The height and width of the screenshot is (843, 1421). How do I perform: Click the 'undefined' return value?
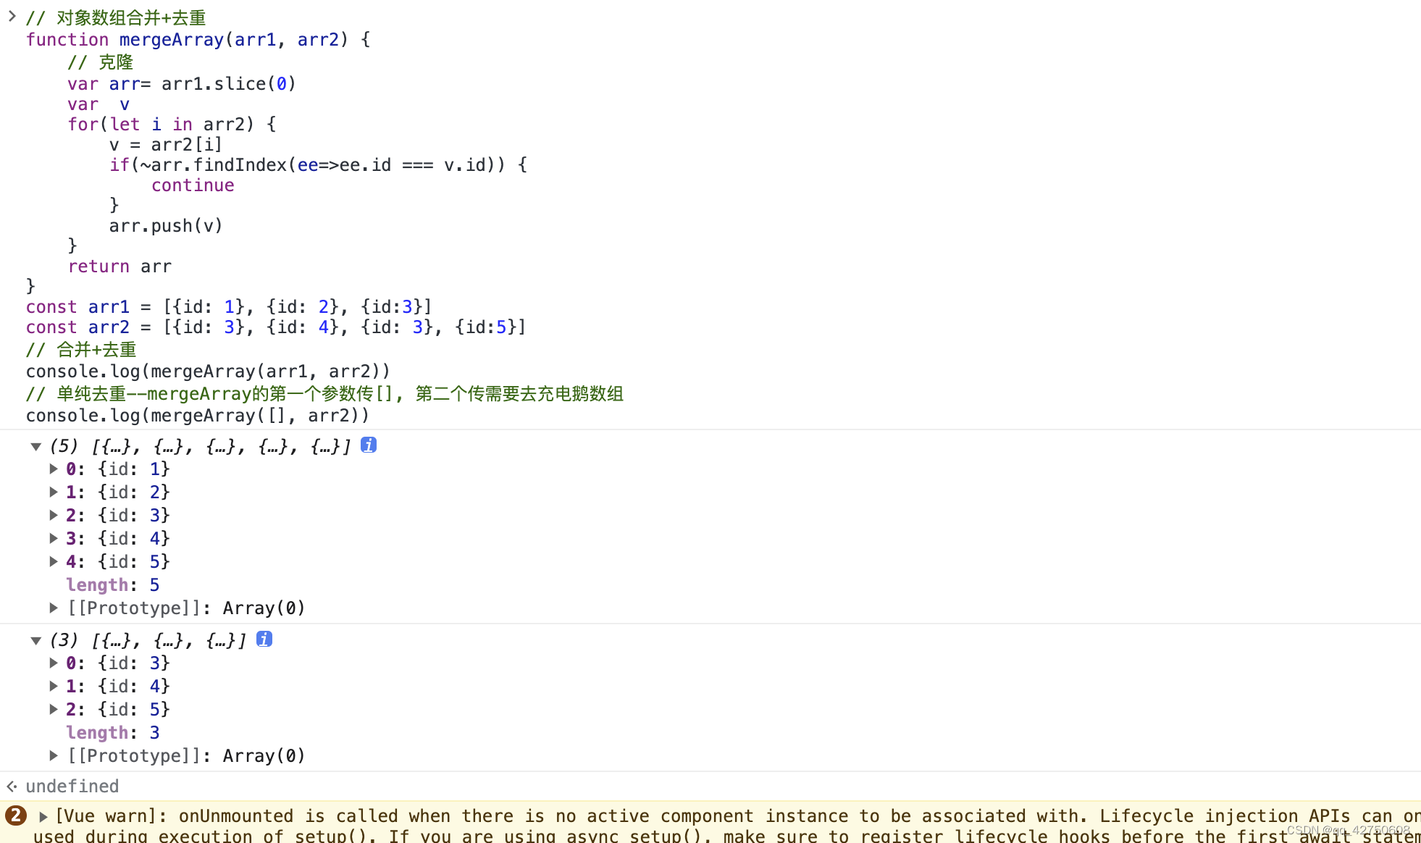coord(72,787)
